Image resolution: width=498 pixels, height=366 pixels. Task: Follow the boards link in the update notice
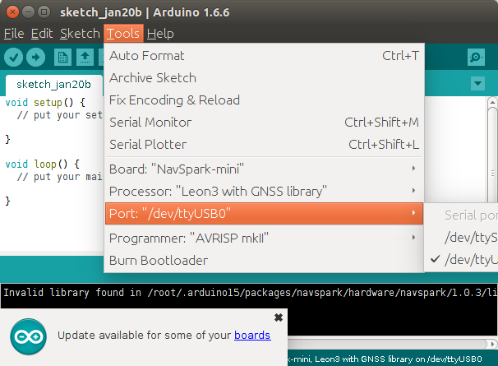click(x=252, y=335)
